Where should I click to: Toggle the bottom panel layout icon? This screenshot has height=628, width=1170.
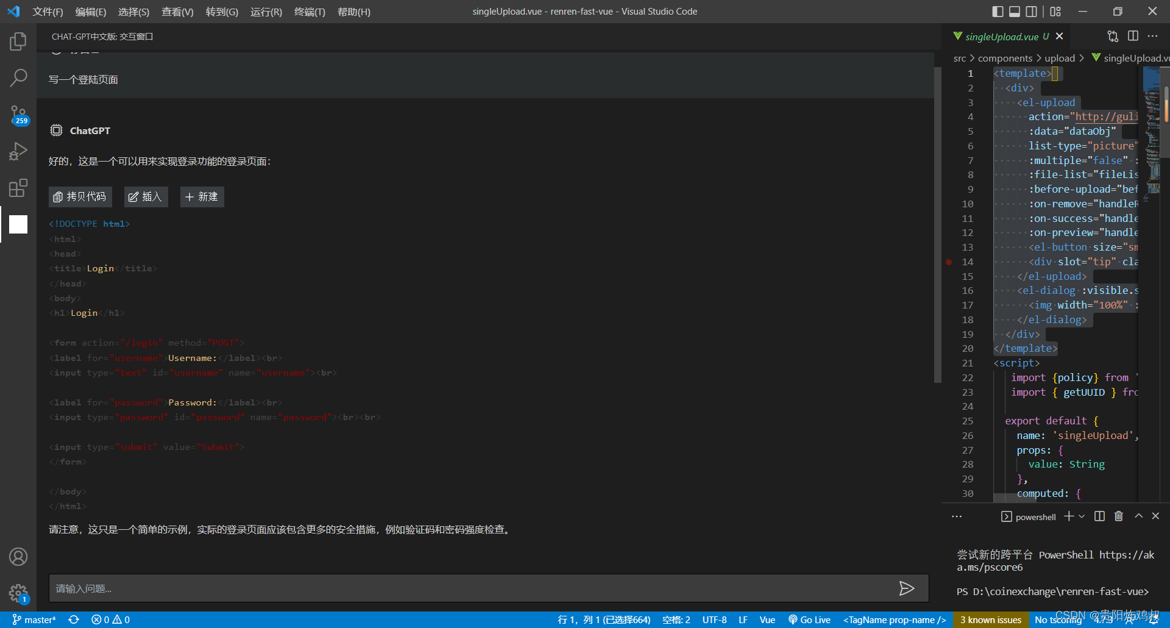point(1015,11)
